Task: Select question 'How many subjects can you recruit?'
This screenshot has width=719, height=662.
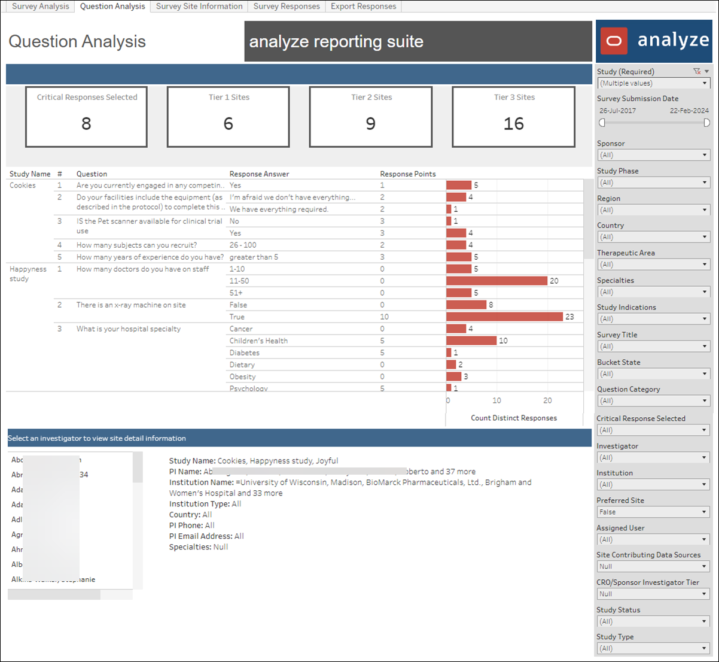Action: (136, 245)
